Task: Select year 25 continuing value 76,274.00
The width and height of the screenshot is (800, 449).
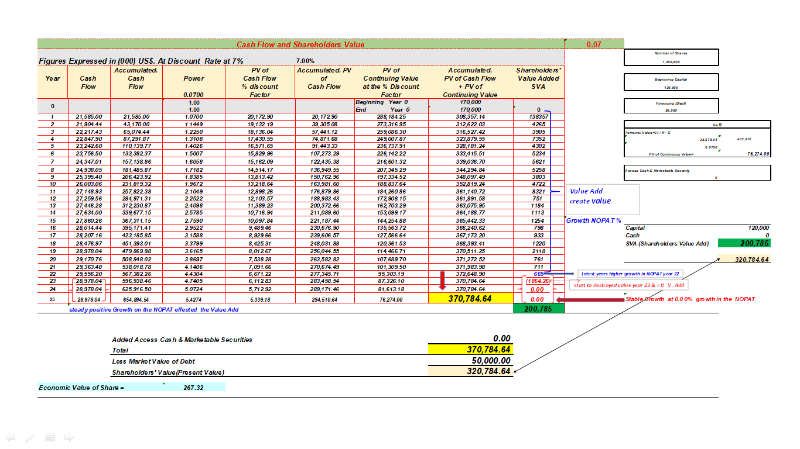Action: pos(391,299)
